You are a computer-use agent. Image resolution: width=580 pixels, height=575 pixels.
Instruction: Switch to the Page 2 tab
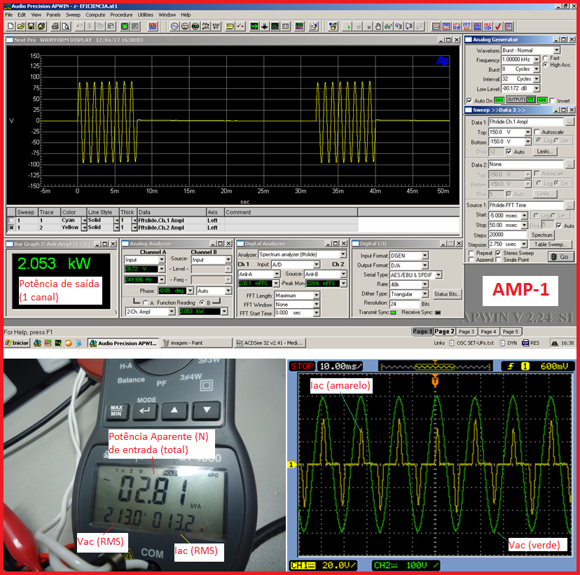click(x=443, y=331)
